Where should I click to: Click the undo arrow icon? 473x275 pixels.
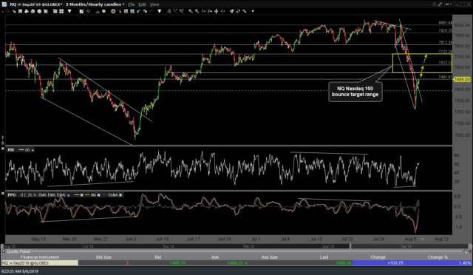coord(139,11)
